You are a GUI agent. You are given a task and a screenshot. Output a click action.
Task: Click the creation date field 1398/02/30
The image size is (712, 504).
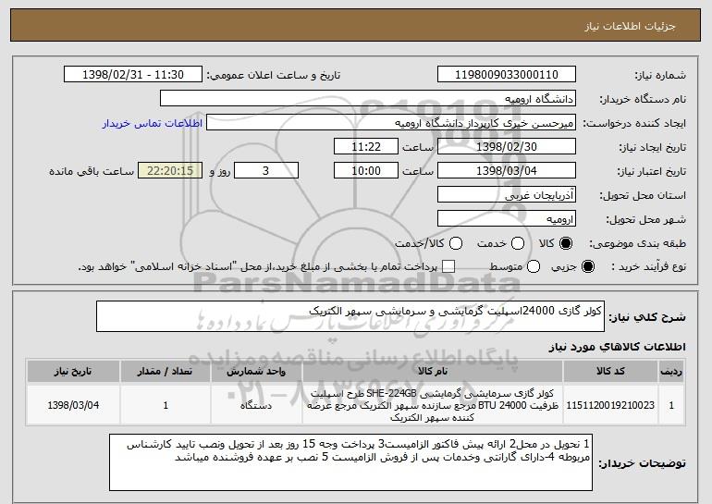pos(507,147)
